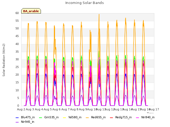Click the Aug 2 x-axis tick label
The width and height of the screenshot is (170, 127).
point(21,109)
